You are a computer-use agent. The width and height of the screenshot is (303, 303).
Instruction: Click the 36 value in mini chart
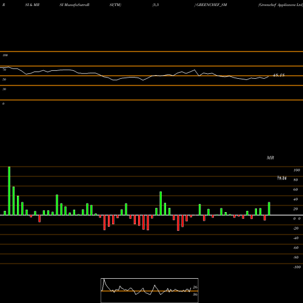coord(195,295)
